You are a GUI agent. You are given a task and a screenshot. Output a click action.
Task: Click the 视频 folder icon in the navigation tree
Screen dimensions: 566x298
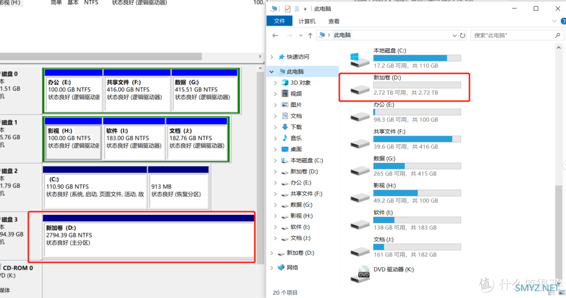click(x=285, y=94)
